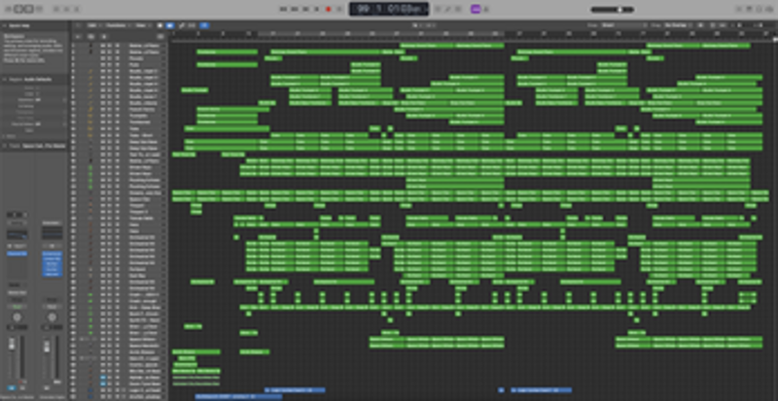This screenshot has width=778, height=401.
Task: Toggle the blue Catch Playhead button
Action: [x=204, y=25]
